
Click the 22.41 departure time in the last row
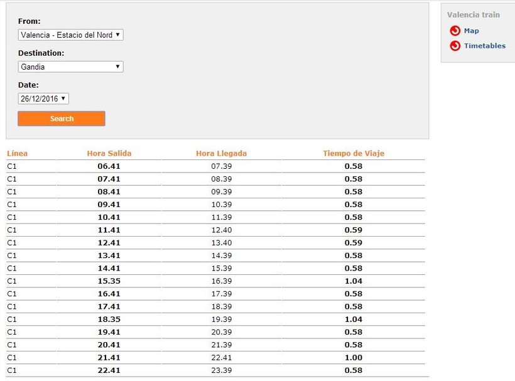point(109,370)
